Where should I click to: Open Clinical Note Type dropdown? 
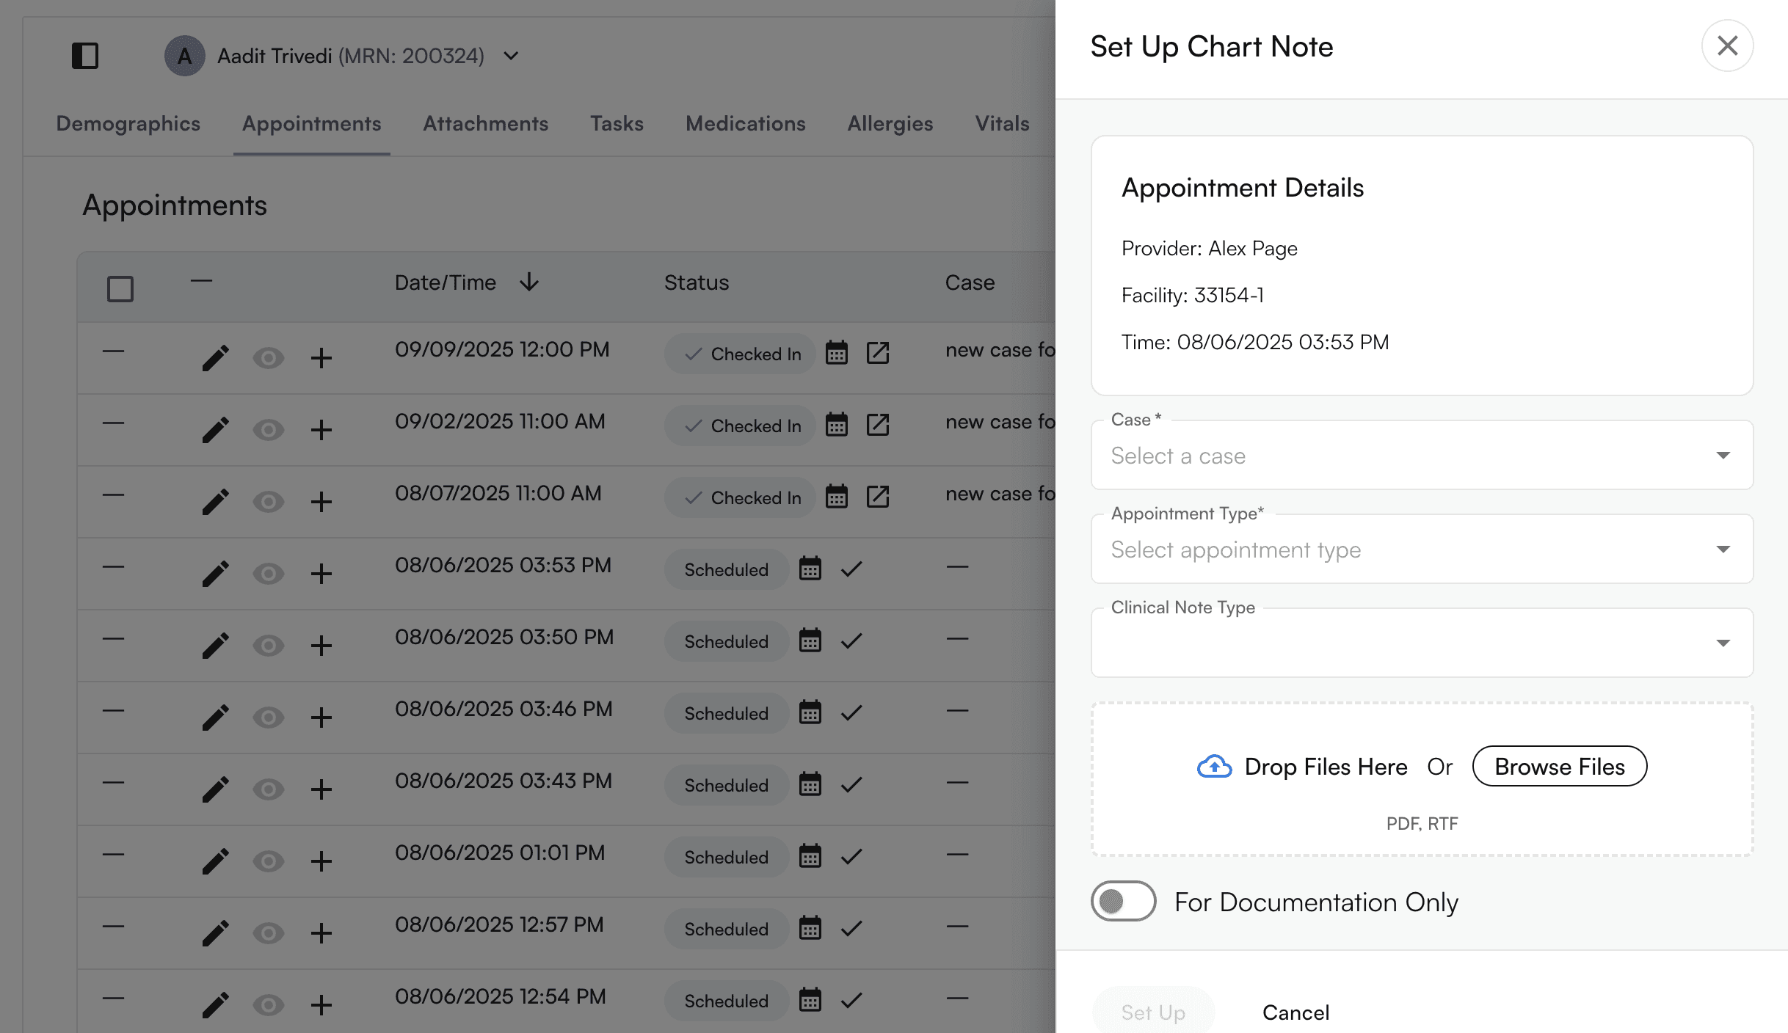point(1422,643)
